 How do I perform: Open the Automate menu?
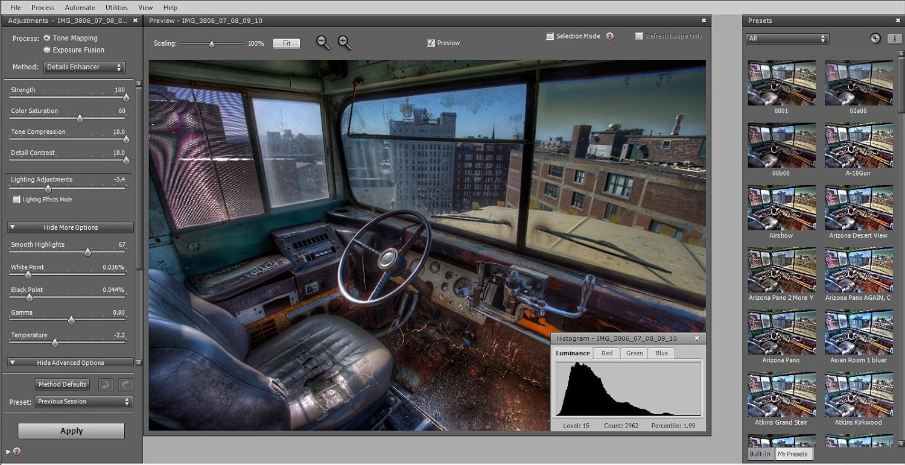80,7
